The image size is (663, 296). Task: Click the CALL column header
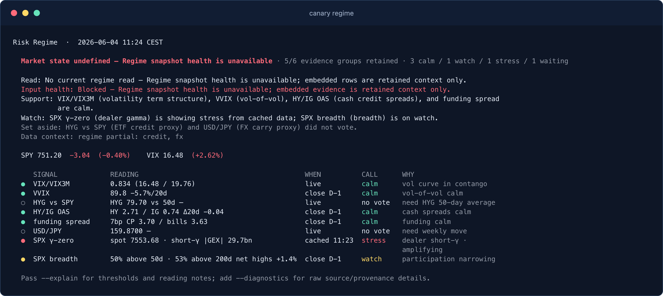click(370, 174)
